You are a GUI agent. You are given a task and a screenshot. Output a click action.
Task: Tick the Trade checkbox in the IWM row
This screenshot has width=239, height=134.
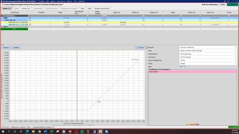pos(229,18)
